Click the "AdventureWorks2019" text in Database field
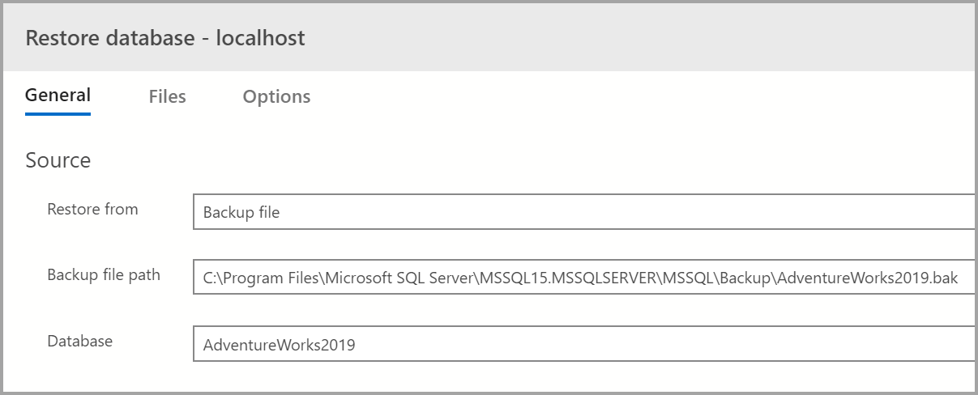 pos(279,346)
